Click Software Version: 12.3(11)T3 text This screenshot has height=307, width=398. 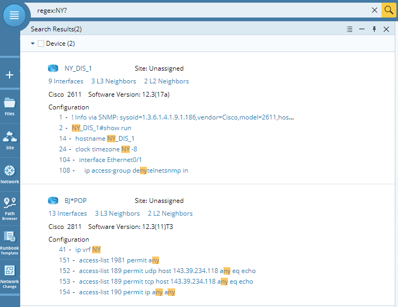click(130, 227)
